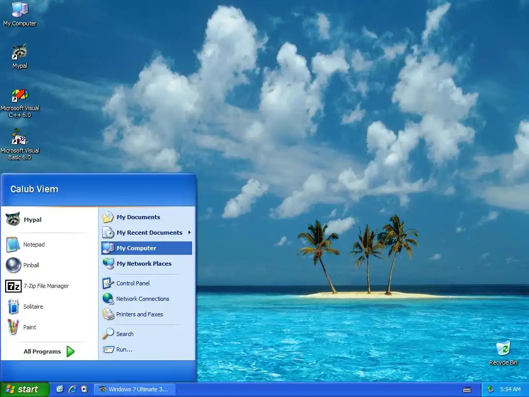The height and width of the screenshot is (397, 529).
Task: Select the Mypal desktop shortcut
Action: tap(20, 56)
